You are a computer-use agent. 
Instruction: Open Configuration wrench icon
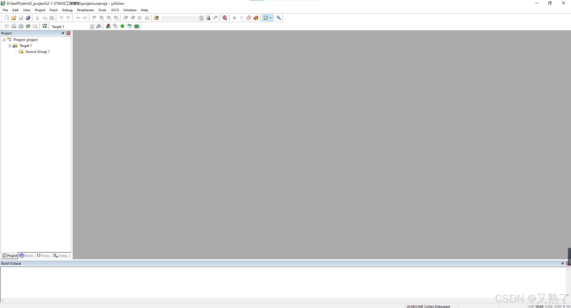tap(279, 18)
